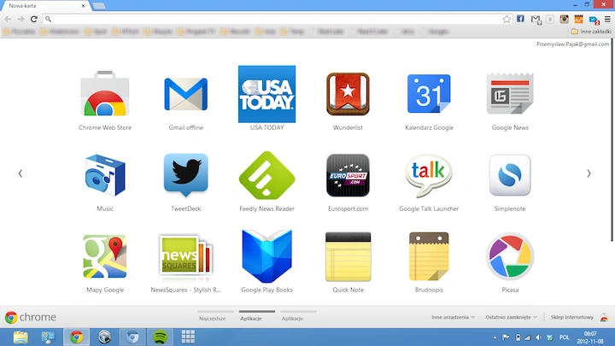
Task: Click the Instagram extension icon
Action: click(x=564, y=19)
